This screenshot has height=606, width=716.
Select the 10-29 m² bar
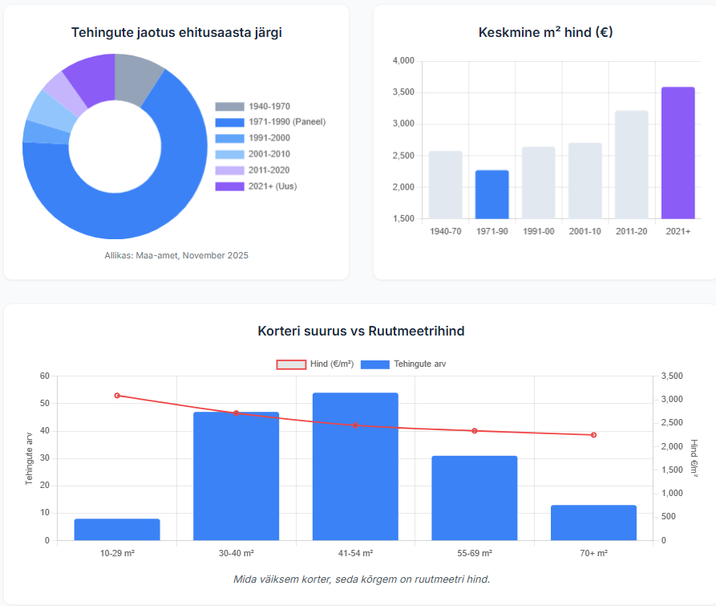pyautogui.click(x=117, y=529)
